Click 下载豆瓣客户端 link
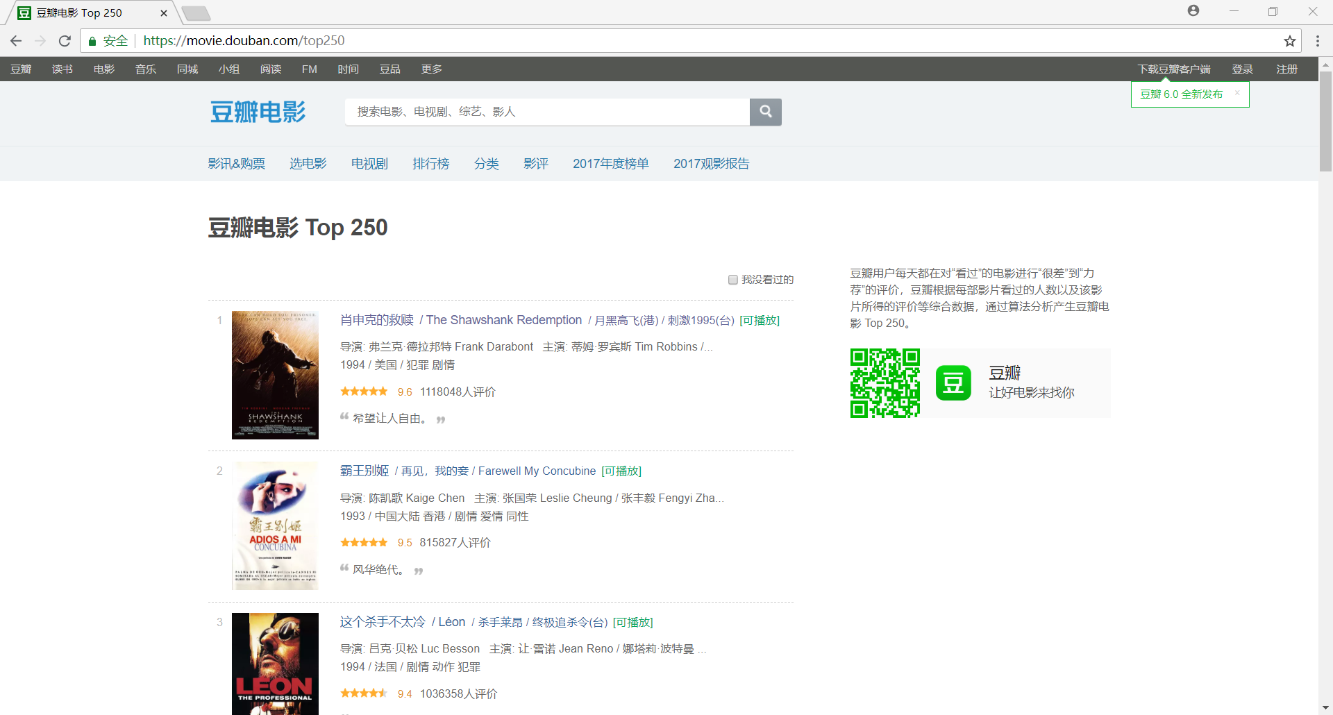The width and height of the screenshot is (1333, 715). (1174, 69)
